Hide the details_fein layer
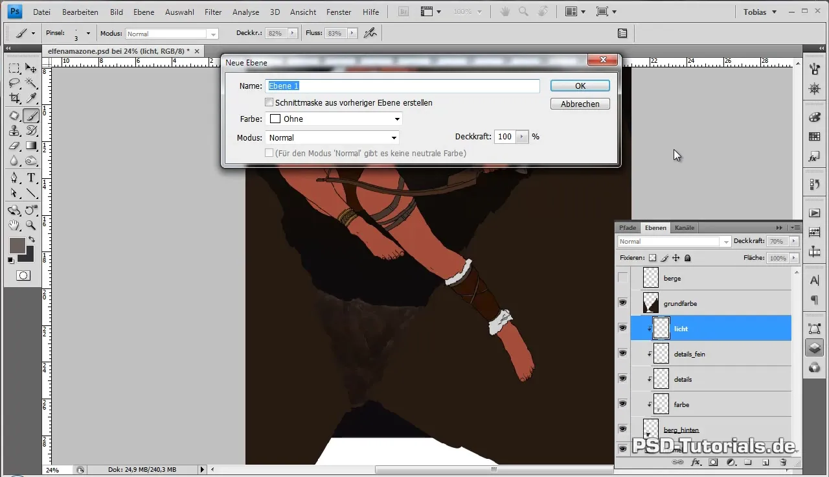 [622, 353]
